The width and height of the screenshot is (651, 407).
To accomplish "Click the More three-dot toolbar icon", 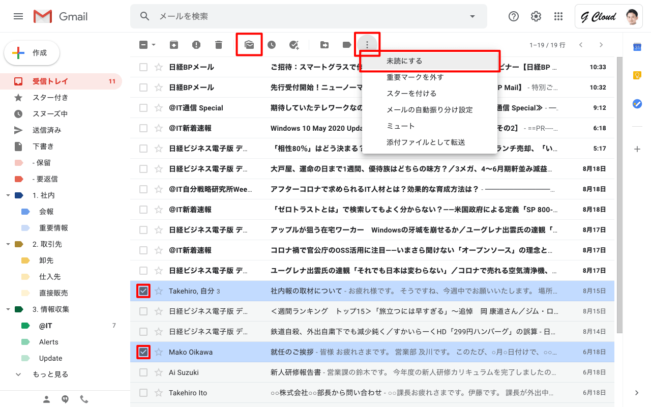I will 367,45.
